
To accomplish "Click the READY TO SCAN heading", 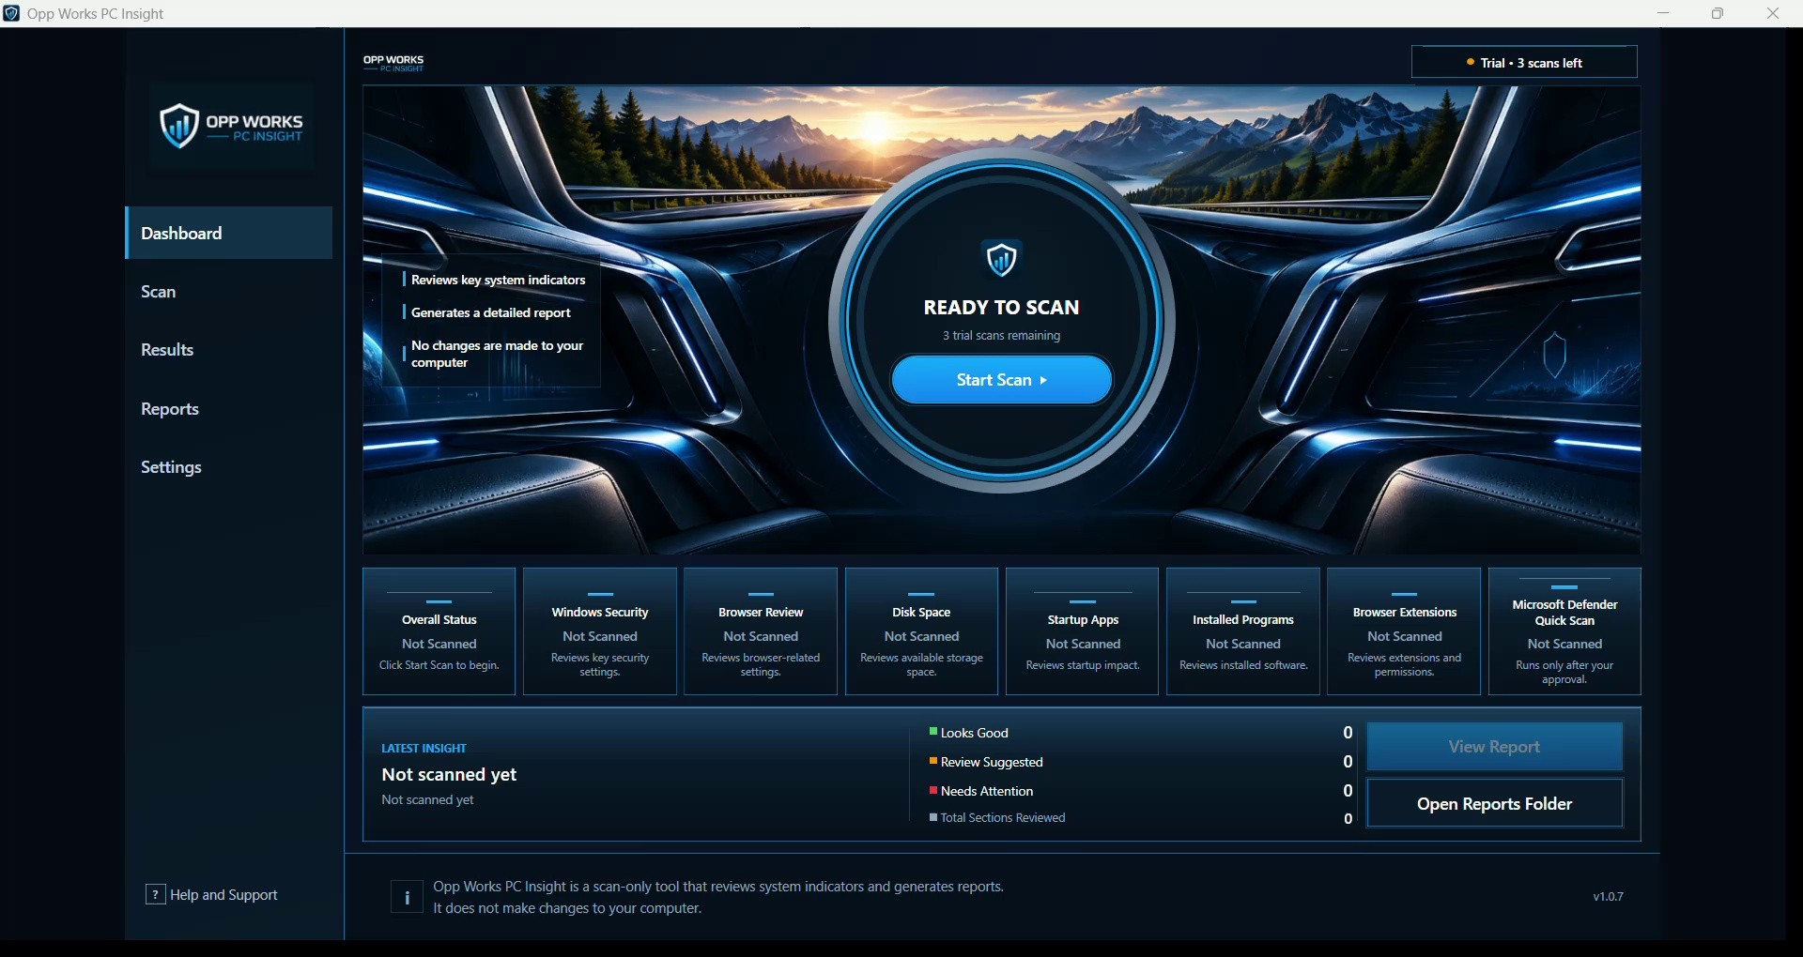I will (x=1002, y=308).
